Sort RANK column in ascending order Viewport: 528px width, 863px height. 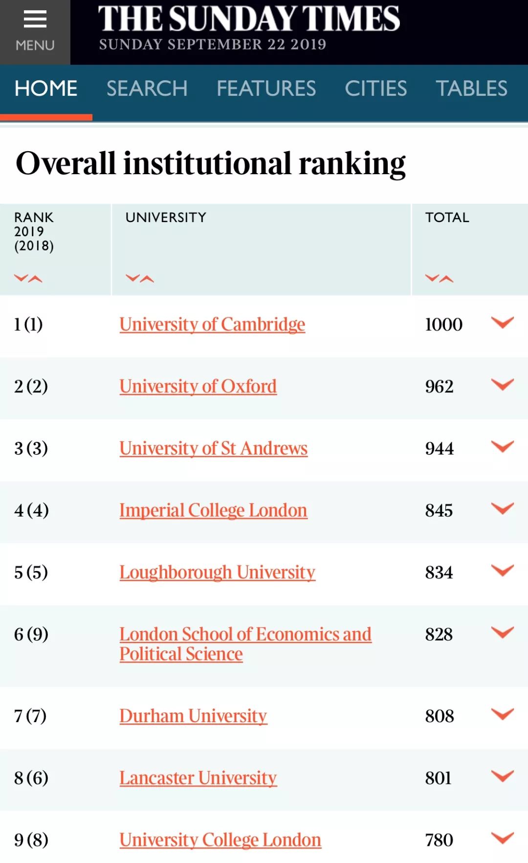coord(36,279)
